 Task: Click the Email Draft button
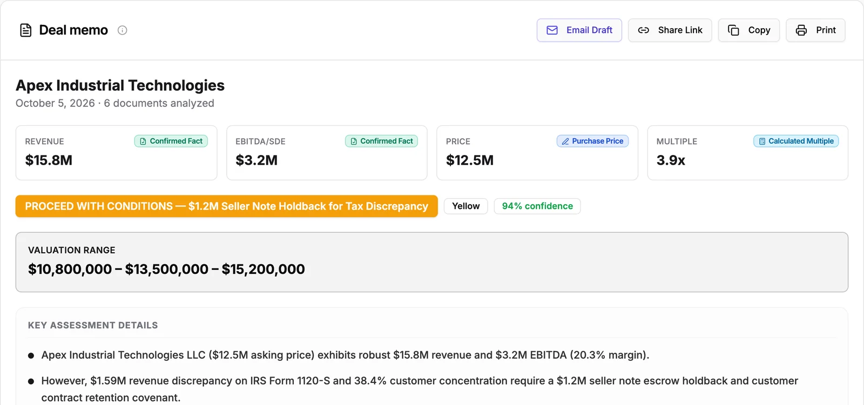pos(579,30)
